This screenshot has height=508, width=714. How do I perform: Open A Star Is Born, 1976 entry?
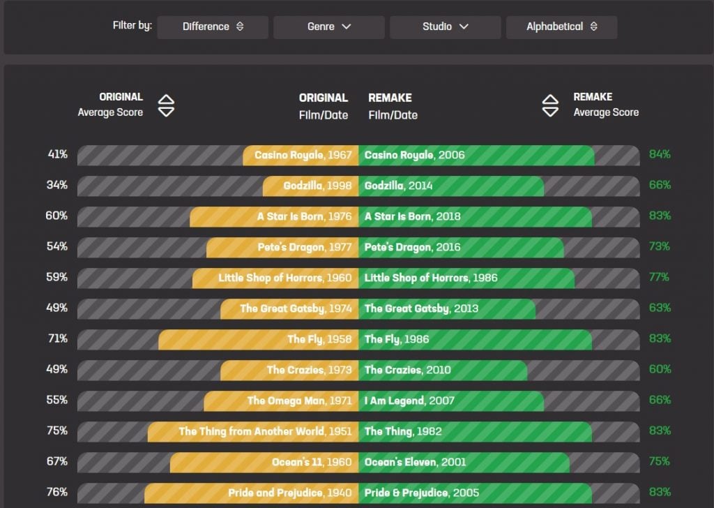tap(275, 216)
